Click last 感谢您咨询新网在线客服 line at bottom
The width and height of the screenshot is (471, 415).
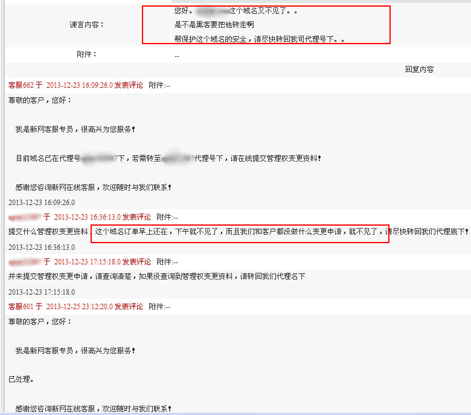pyautogui.click(x=93, y=409)
